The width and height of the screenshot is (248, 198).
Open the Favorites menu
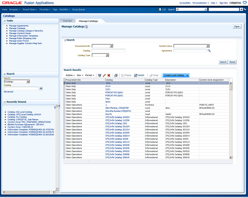click(45, 9)
